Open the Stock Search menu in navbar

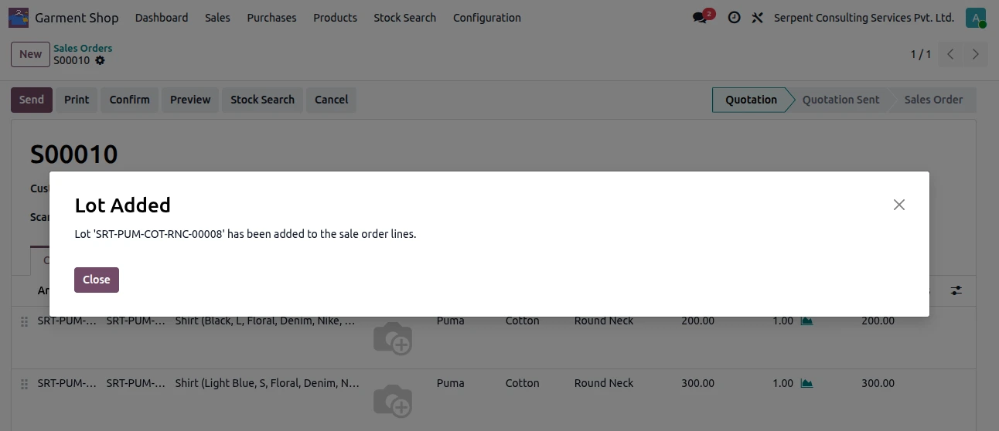(x=404, y=17)
